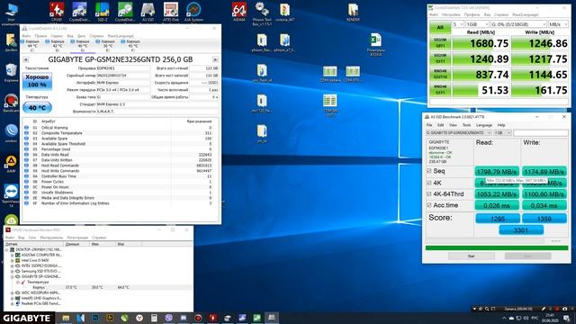Open the AIMP desktop shortcut
This screenshot has height=324, width=576.
pyautogui.click(x=11, y=164)
